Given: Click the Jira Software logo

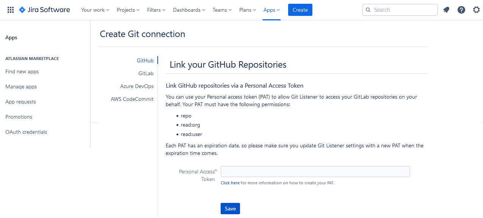Looking at the screenshot, I should [44, 10].
